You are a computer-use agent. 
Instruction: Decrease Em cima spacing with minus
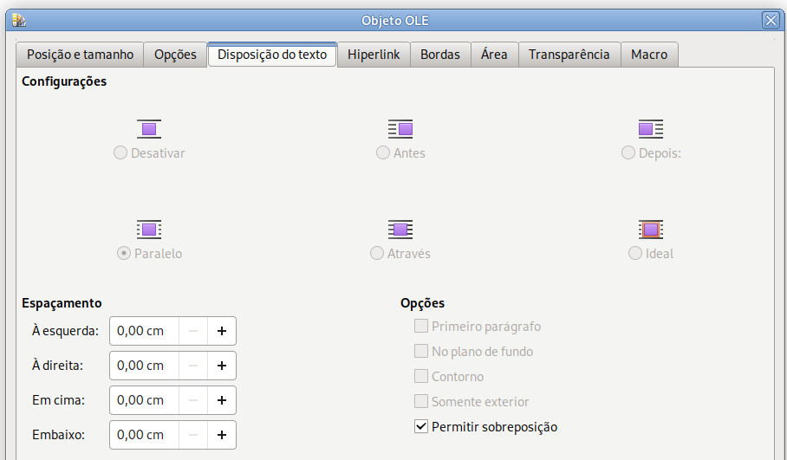(193, 400)
